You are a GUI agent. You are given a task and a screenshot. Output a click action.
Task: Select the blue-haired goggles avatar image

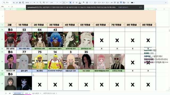(55, 39)
